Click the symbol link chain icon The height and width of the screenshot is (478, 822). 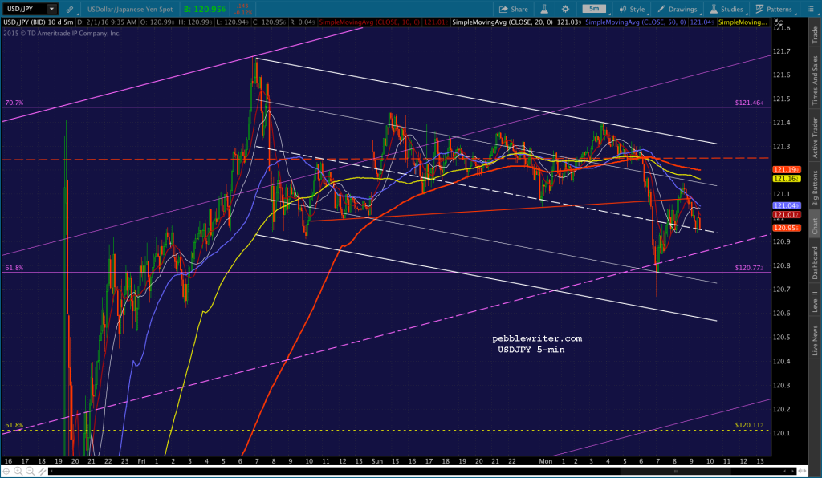click(70, 10)
